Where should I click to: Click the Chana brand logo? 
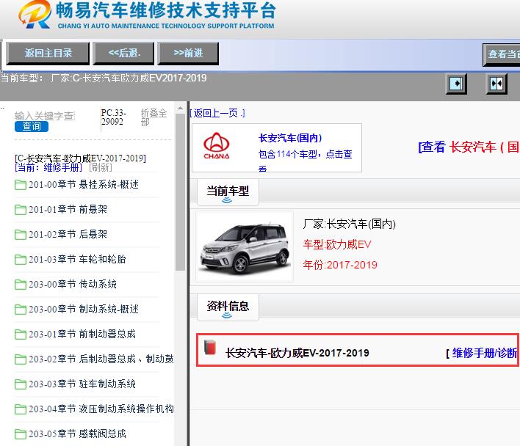pos(216,146)
